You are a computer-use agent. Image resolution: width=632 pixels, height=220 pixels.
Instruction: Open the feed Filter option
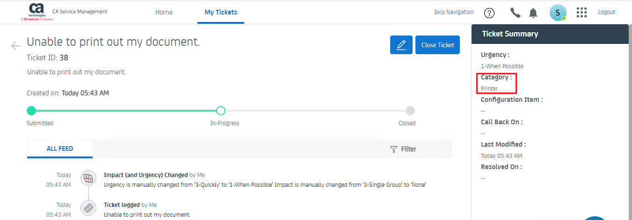(x=403, y=149)
